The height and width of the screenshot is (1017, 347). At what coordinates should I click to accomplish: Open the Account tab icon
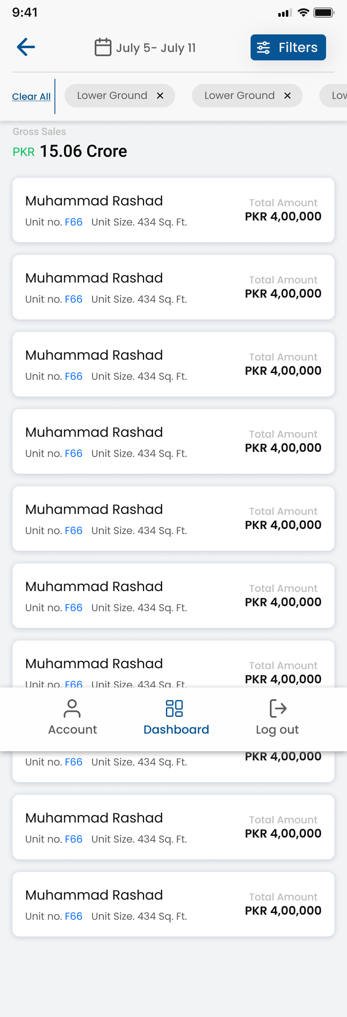[72, 708]
